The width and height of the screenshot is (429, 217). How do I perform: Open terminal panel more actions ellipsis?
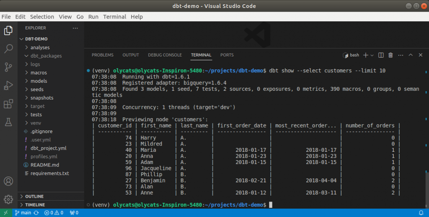(401, 55)
